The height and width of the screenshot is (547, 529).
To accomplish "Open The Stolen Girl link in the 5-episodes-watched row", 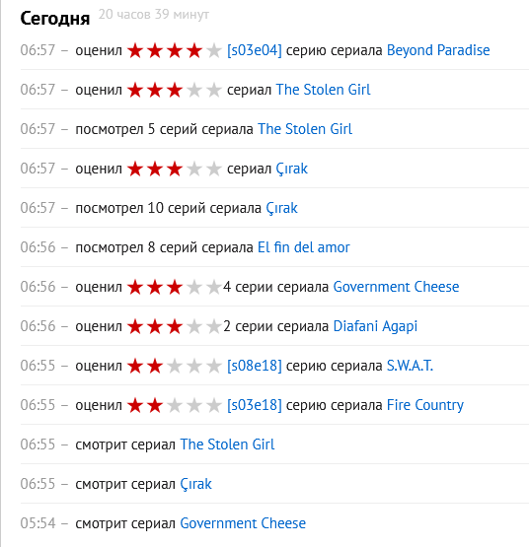I will coord(305,129).
